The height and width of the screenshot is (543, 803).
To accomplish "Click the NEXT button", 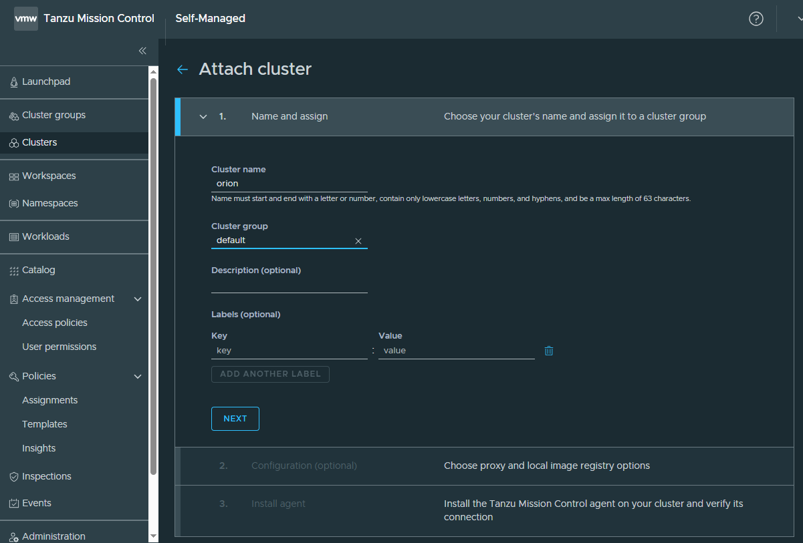I will point(235,419).
